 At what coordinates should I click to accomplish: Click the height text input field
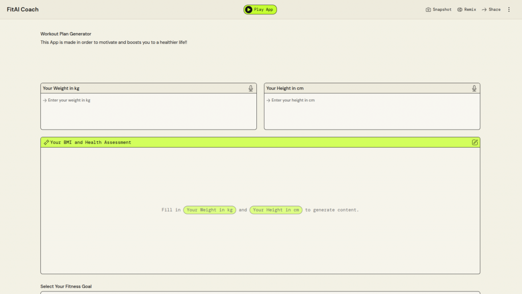click(x=372, y=111)
